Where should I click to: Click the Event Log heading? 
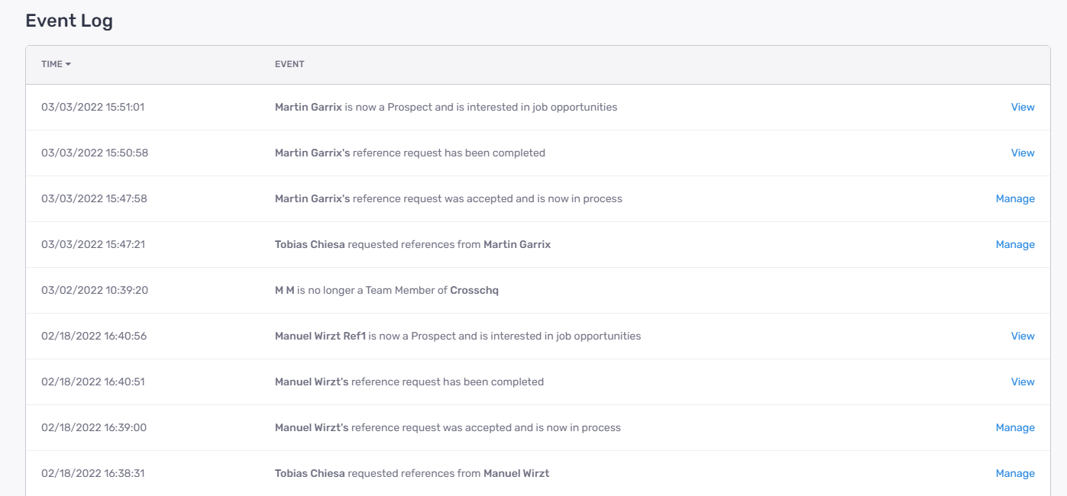[x=69, y=21]
